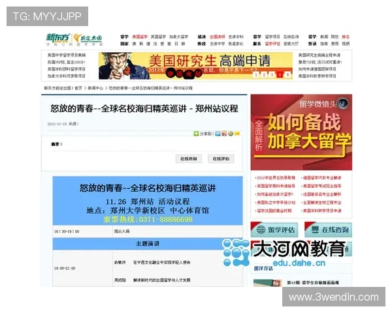Show banner slide 2
The image size is (392, 313).
[264, 74]
